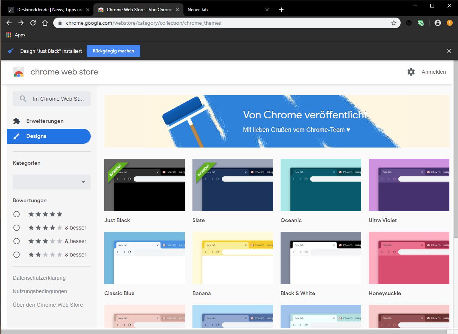Click the Black & White theme title
The image size is (458, 334).
298,293
